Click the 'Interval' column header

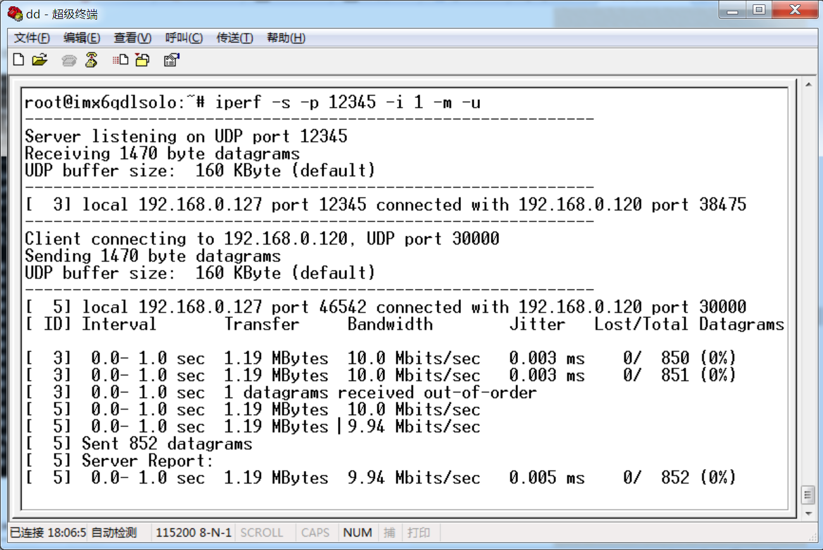[x=119, y=324]
